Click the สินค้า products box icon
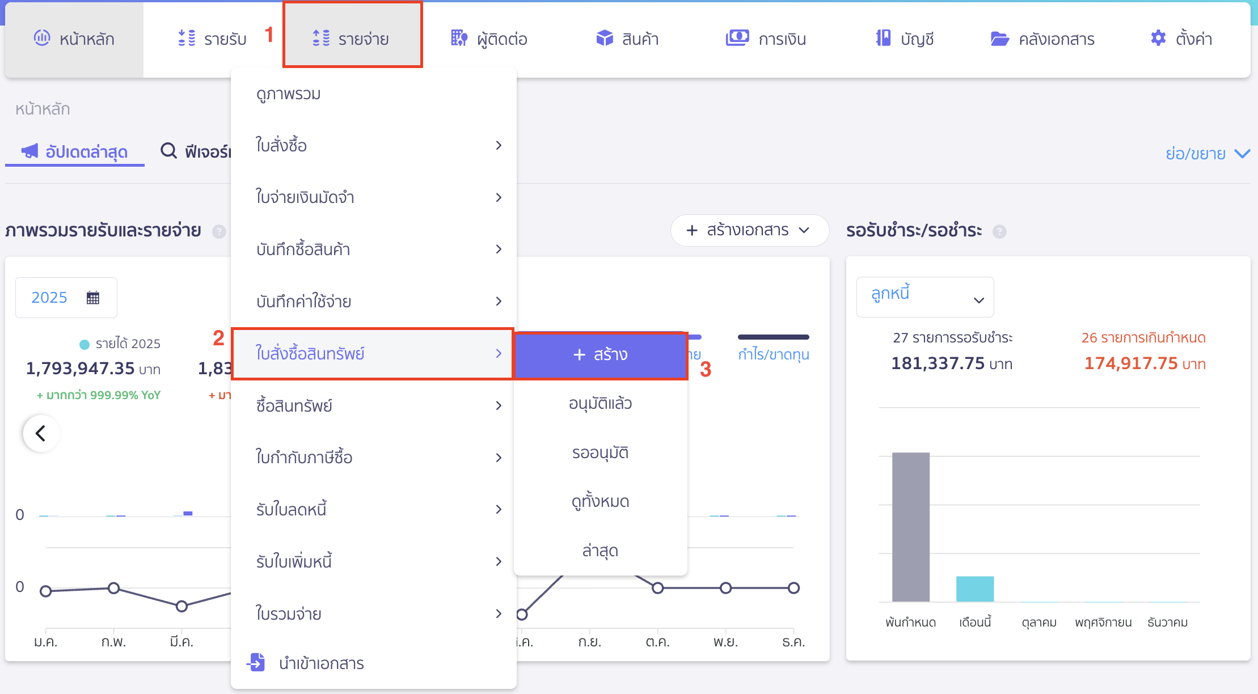The height and width of the screenshot is (694, 1258). [605, 39]
